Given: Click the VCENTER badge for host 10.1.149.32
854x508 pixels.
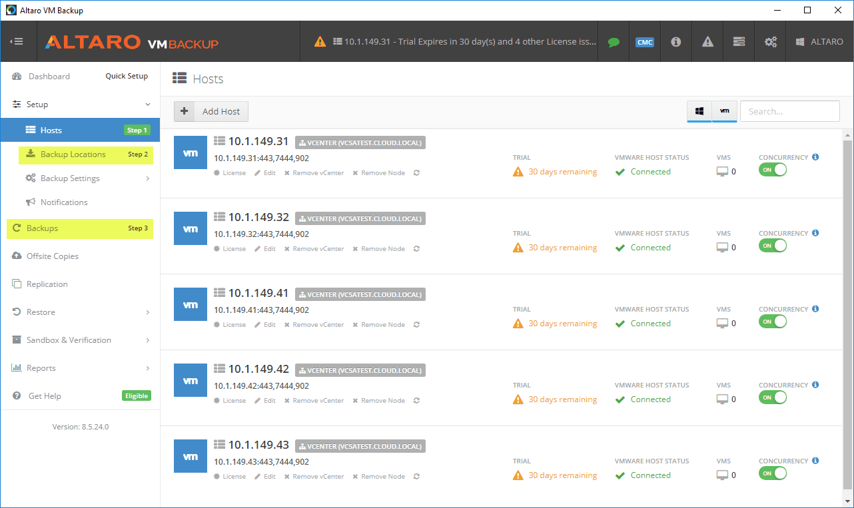Looking at the screenshot, I should pyautogui.click(x=360, y=218).
